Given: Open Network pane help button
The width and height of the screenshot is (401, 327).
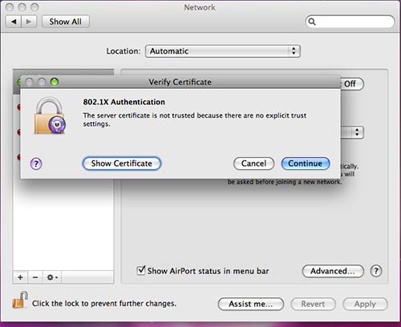Looking at the screenshot, I should coord(376,271).
